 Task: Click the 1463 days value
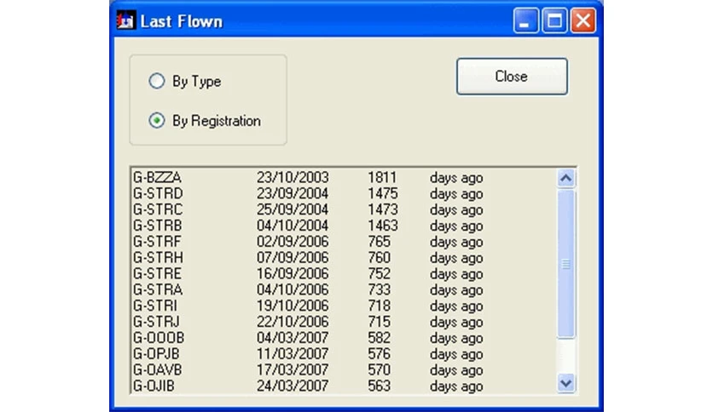(382, 226)
